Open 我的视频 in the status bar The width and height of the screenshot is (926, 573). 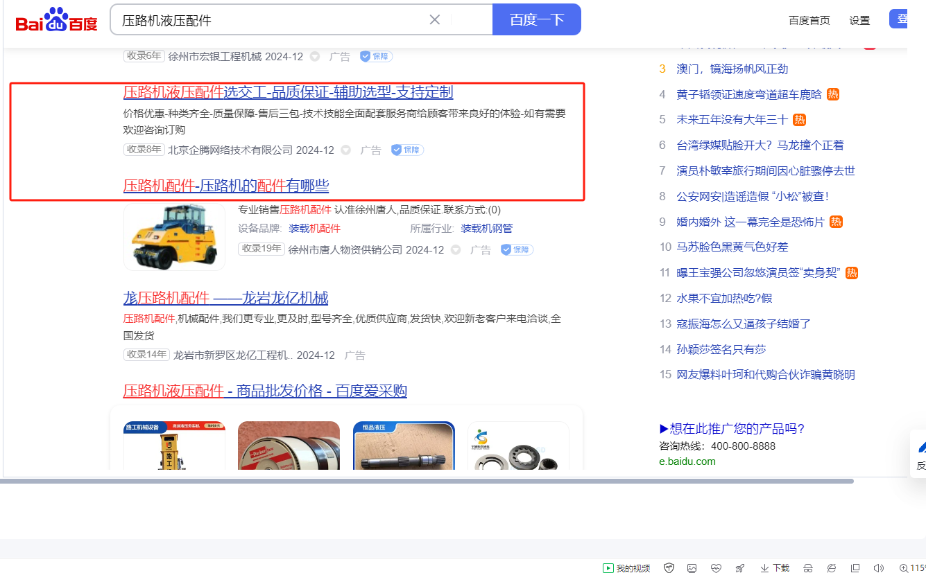point(627,568)
